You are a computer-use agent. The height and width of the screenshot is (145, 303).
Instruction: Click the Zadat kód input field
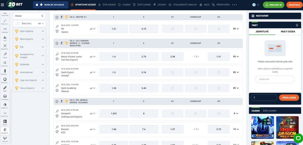[275, 79]
